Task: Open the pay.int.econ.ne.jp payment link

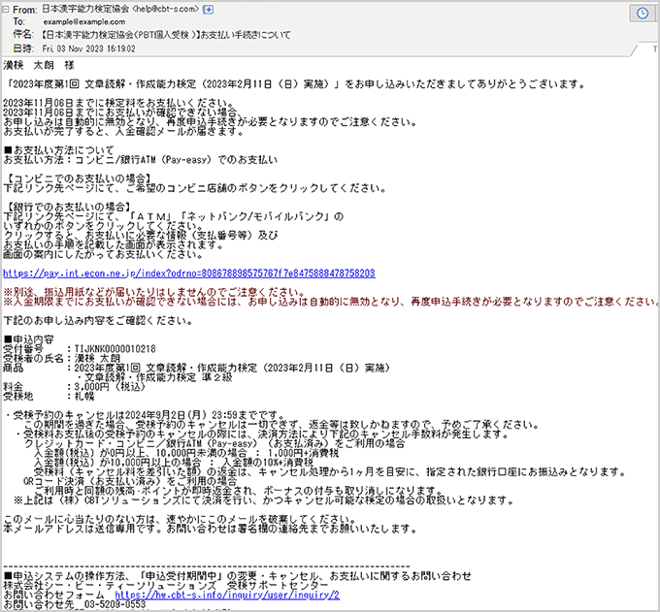Action: [x=189, y=274]
